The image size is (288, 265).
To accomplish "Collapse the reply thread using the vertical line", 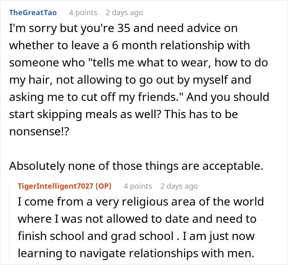I will (x=10, y=222).
